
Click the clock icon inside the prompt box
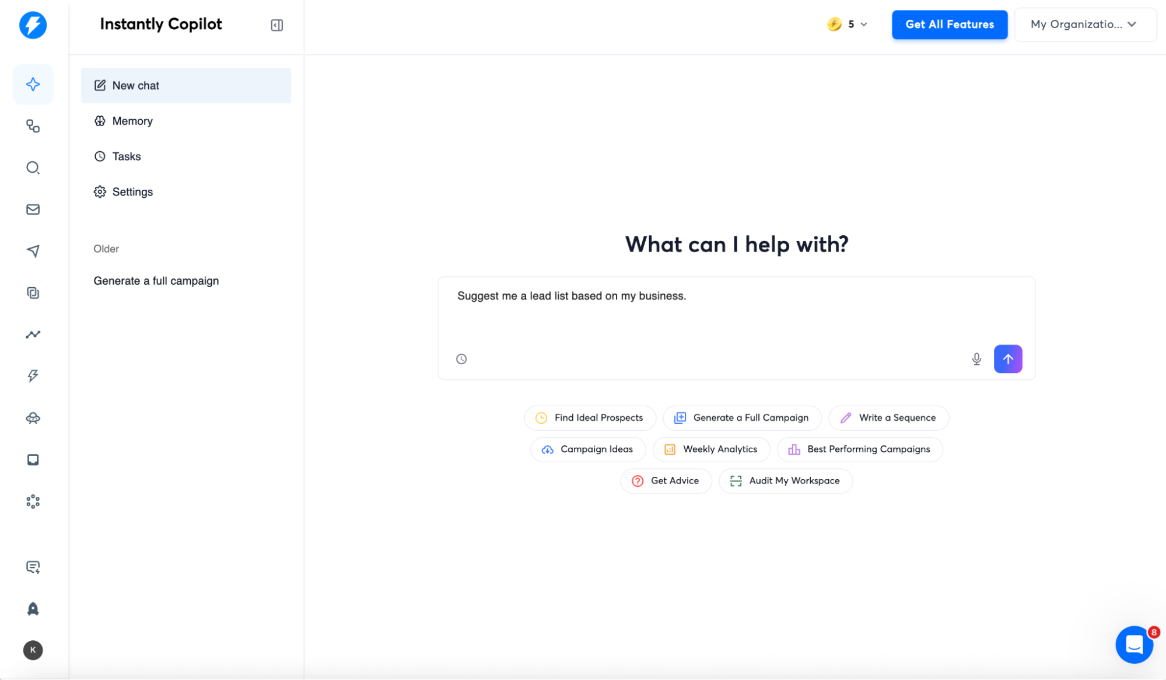(x=461, y=359)
